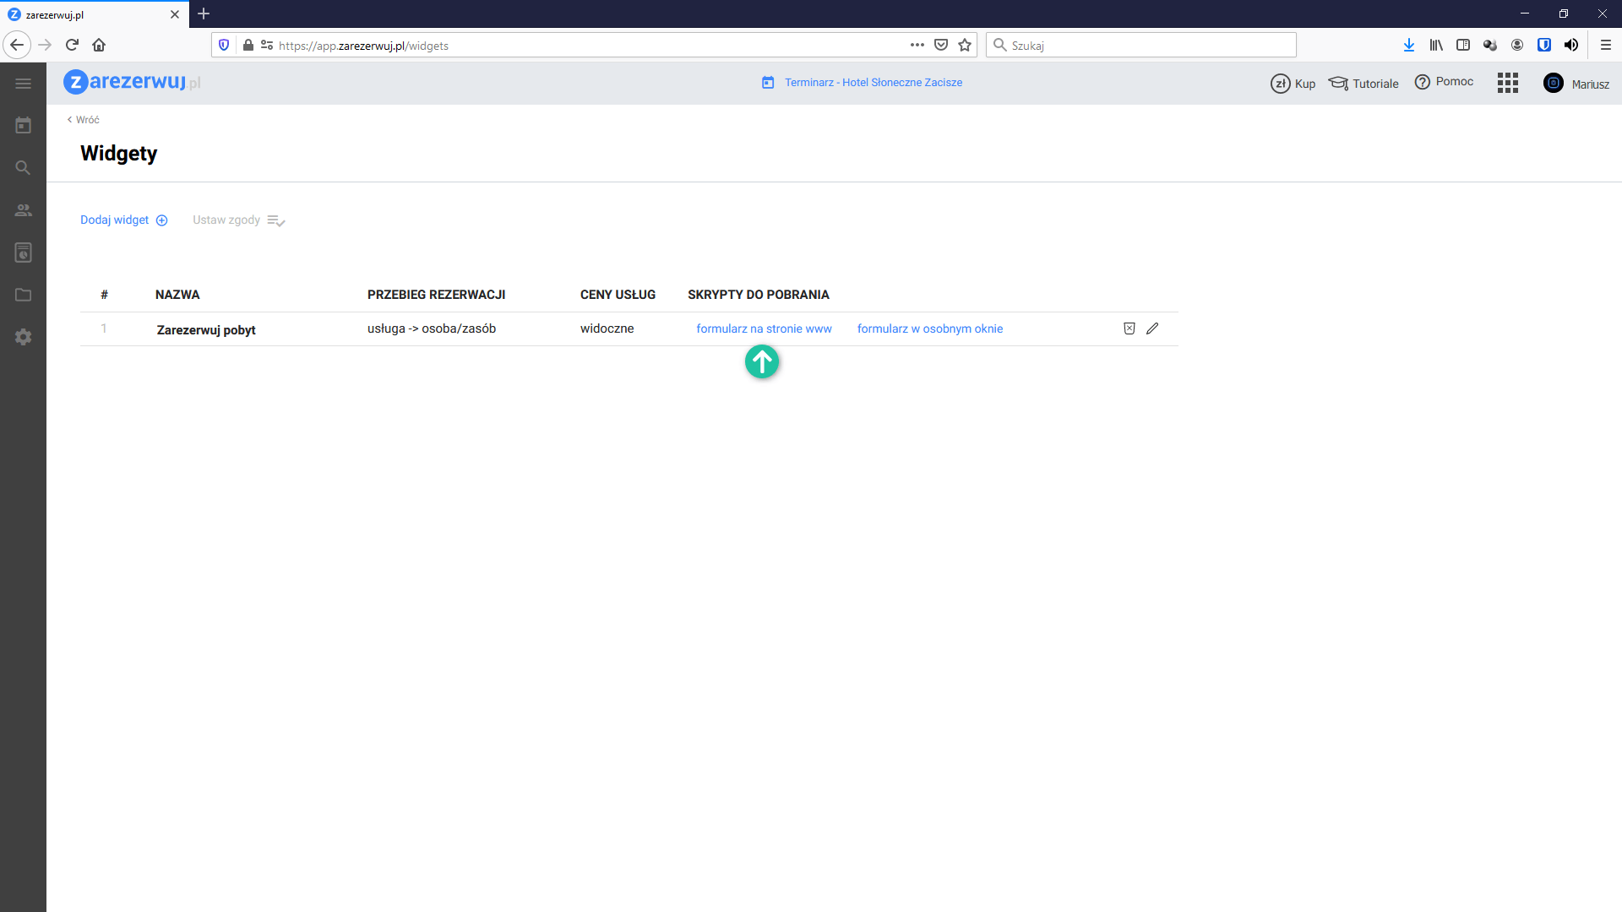
Task: Expand the hamburger sidebar menu
Action: pyautogui.click(x=23, y=84)
